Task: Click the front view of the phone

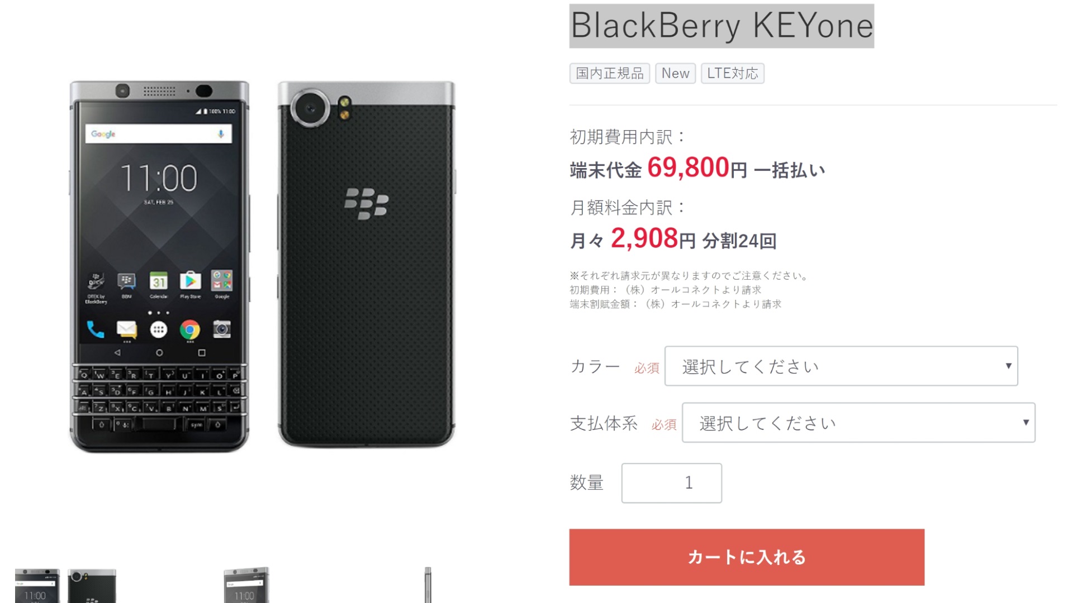Action: (159, 266)
